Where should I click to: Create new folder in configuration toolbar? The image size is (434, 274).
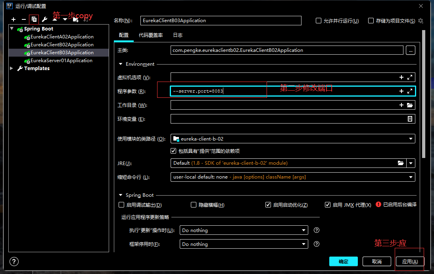(75, 20)
